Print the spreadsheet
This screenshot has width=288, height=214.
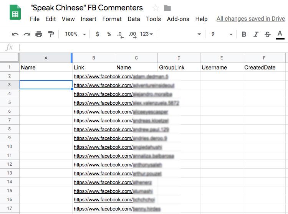pyautogui.click(x=39, y=34)
